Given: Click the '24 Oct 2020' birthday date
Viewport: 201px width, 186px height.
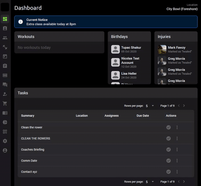Looking at the screenshot, I should pos(129,78).
